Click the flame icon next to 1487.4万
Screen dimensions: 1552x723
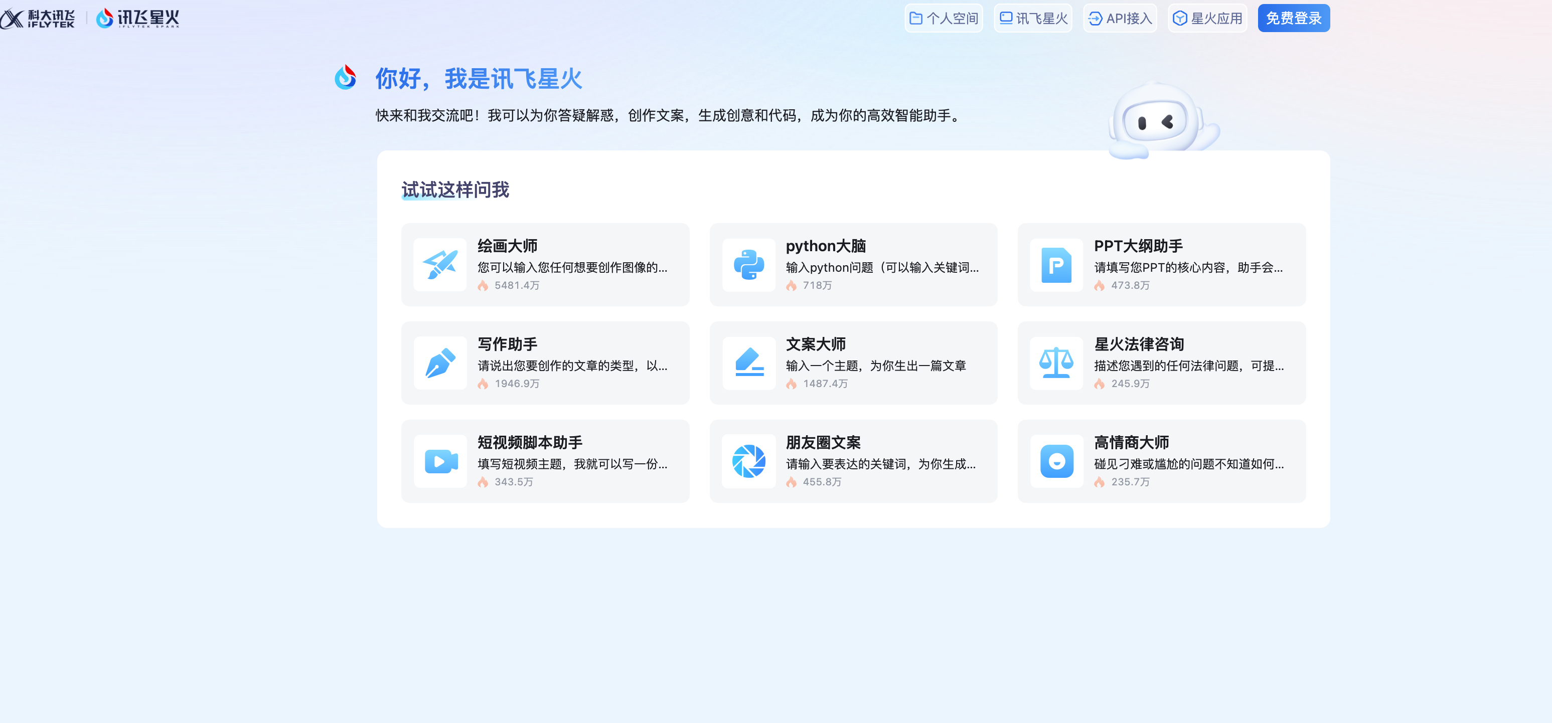point(791,384)
